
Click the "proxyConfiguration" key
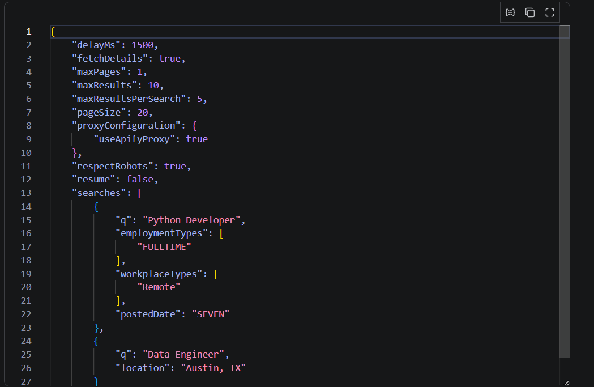[x=126, y=126]
